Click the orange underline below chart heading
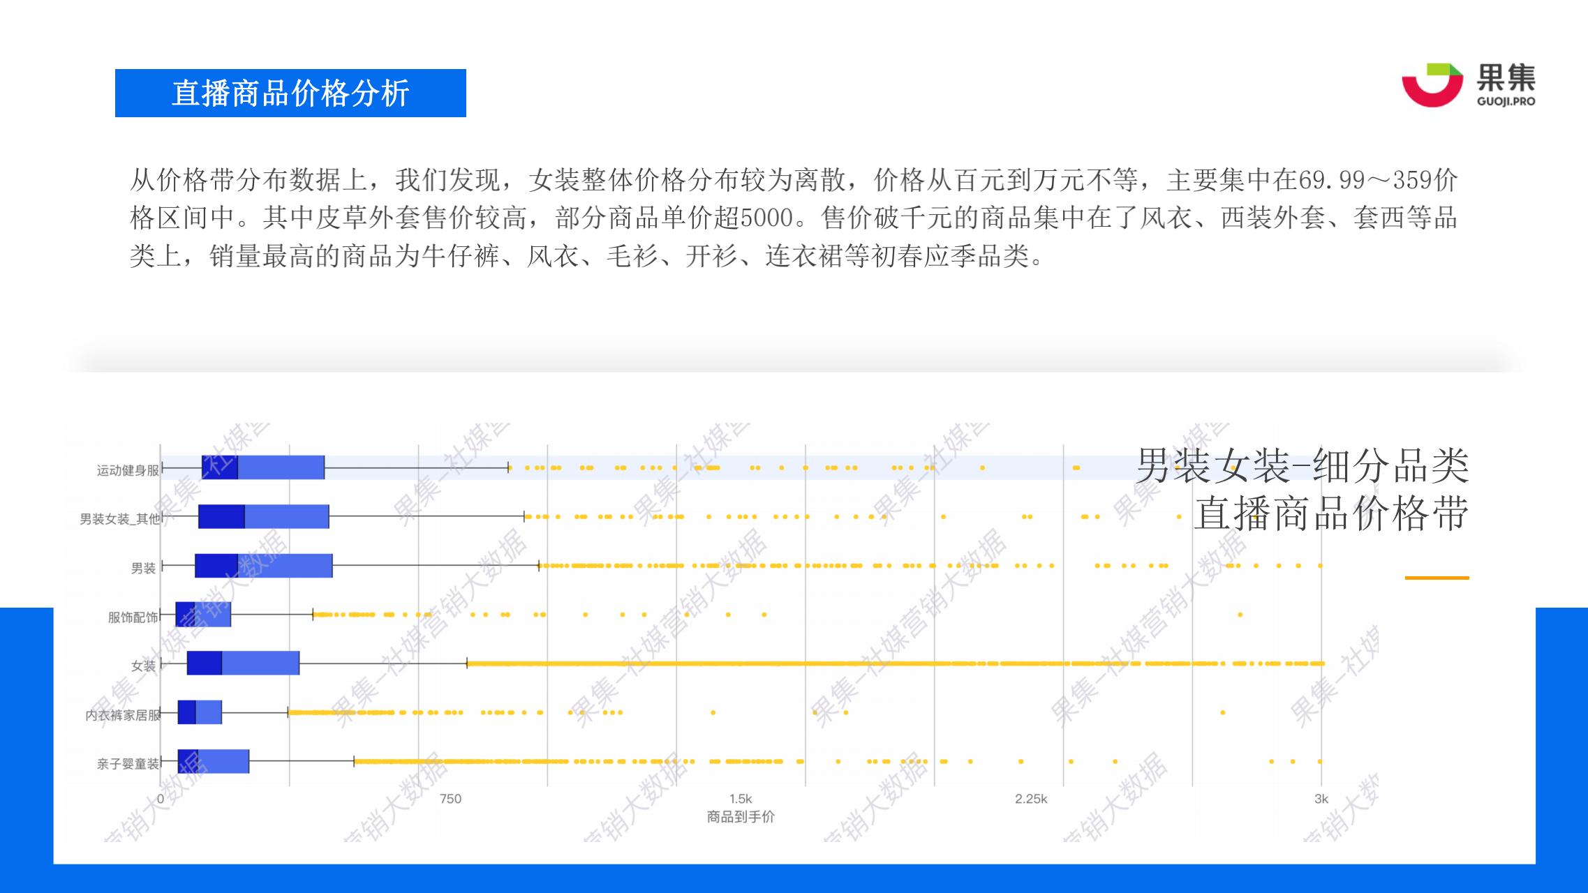Screen dimensions: 1588x893 coord(1437,578)
